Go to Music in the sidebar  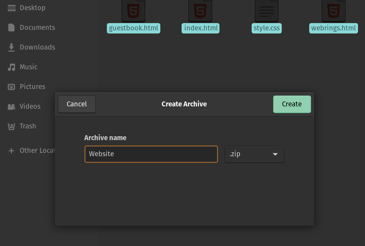(x=29, y=67)
